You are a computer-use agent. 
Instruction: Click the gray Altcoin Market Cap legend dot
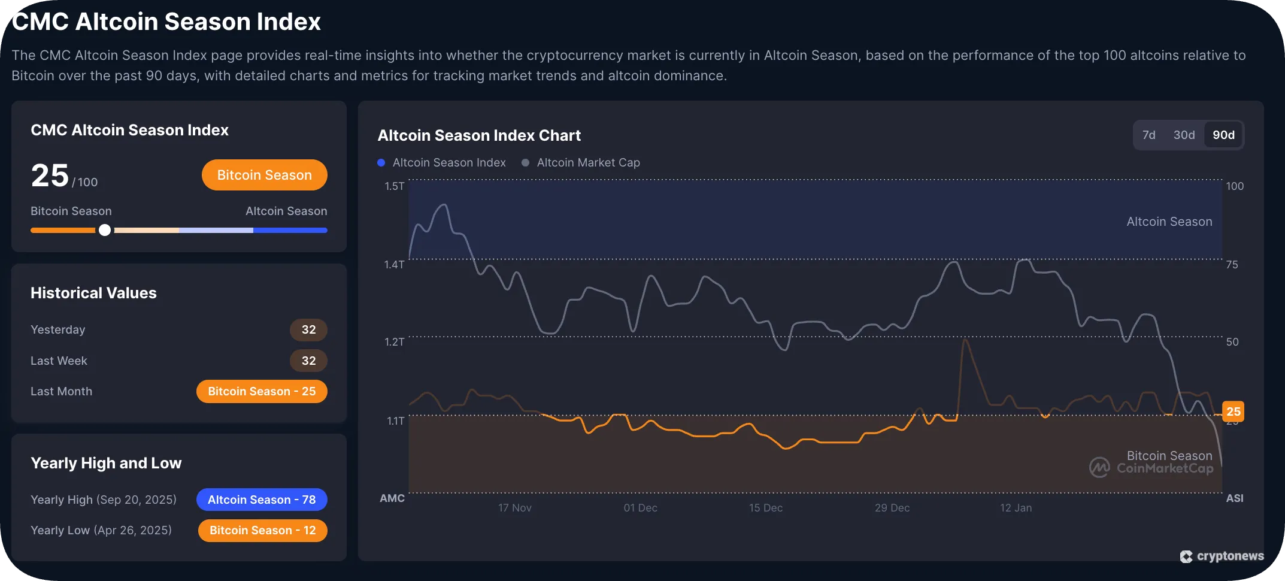pos(525,162)
